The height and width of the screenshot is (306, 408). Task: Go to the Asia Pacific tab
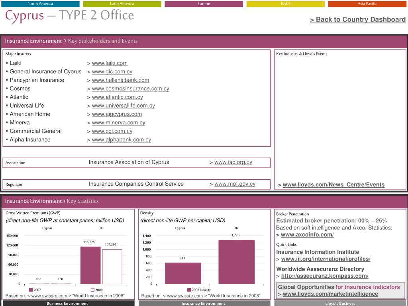[x=367, y=4]
